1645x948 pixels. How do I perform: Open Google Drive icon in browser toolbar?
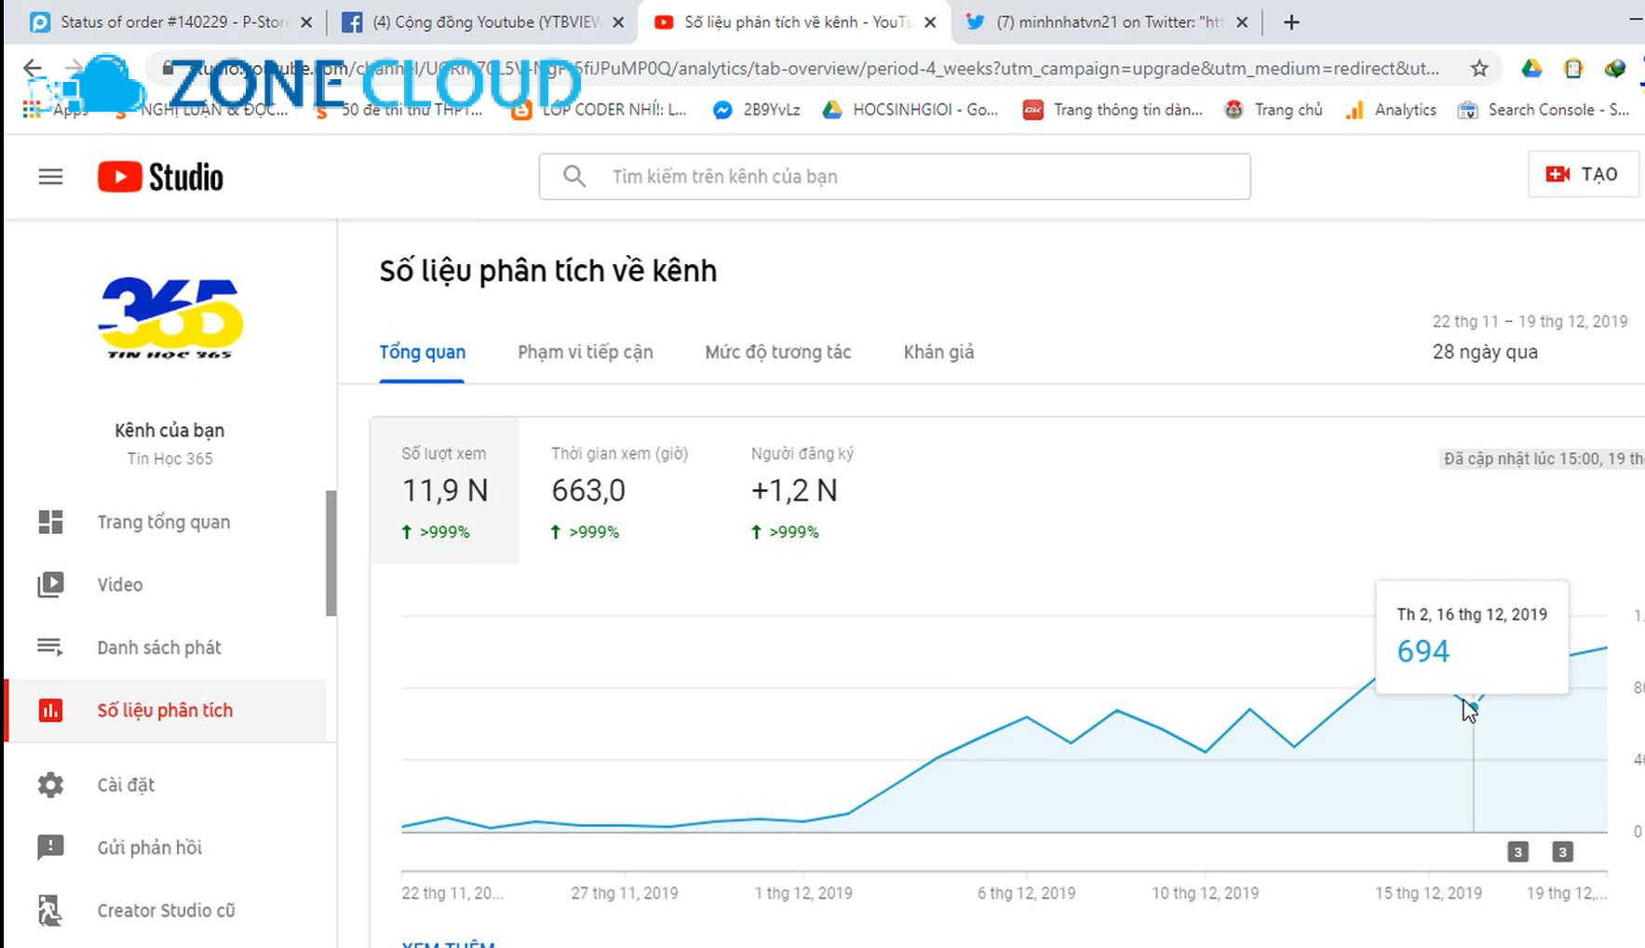click(x=1530, y=68)
